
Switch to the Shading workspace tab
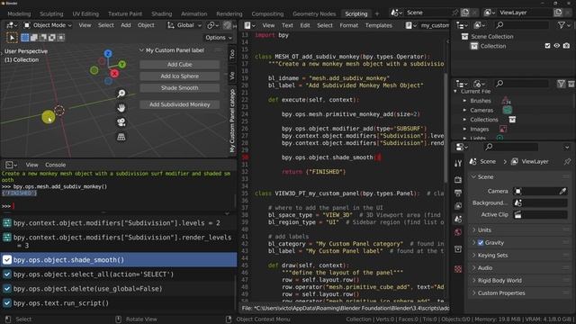tap(162, 14)
